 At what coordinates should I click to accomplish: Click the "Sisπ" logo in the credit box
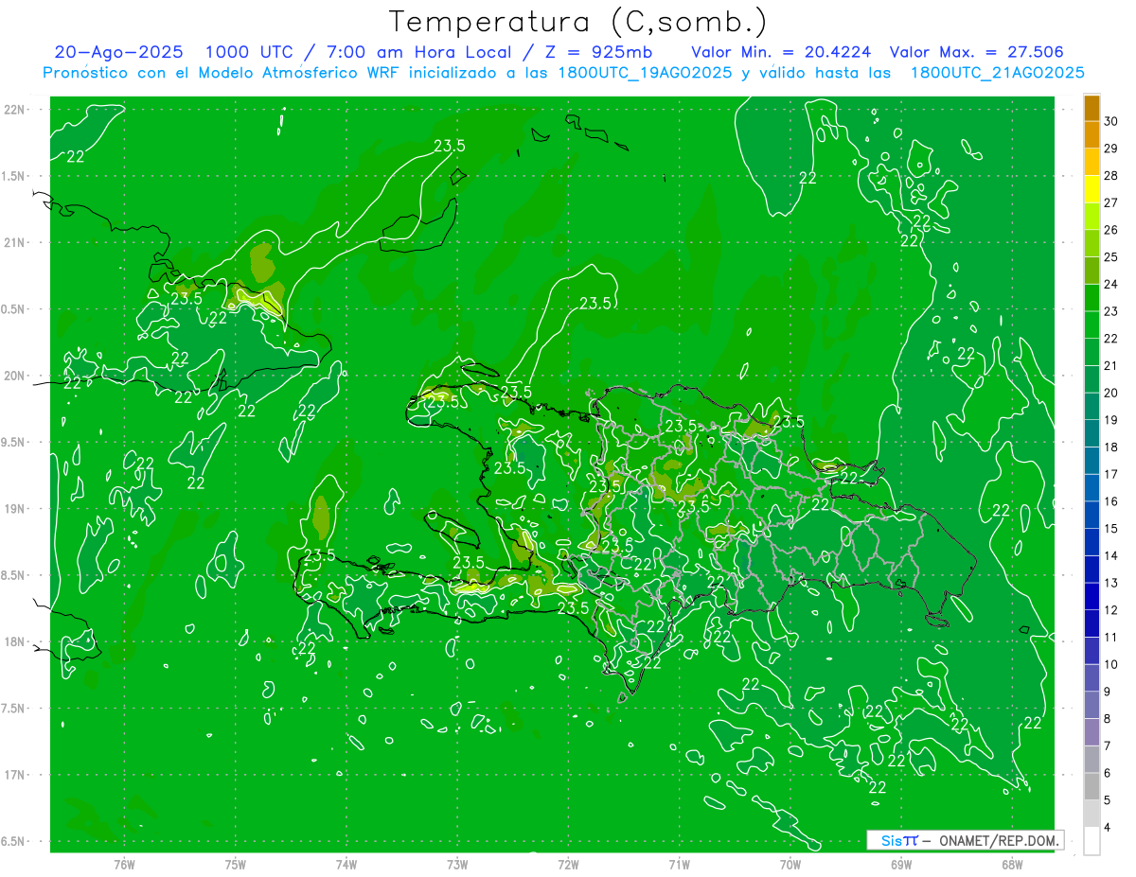coord(899,840)
